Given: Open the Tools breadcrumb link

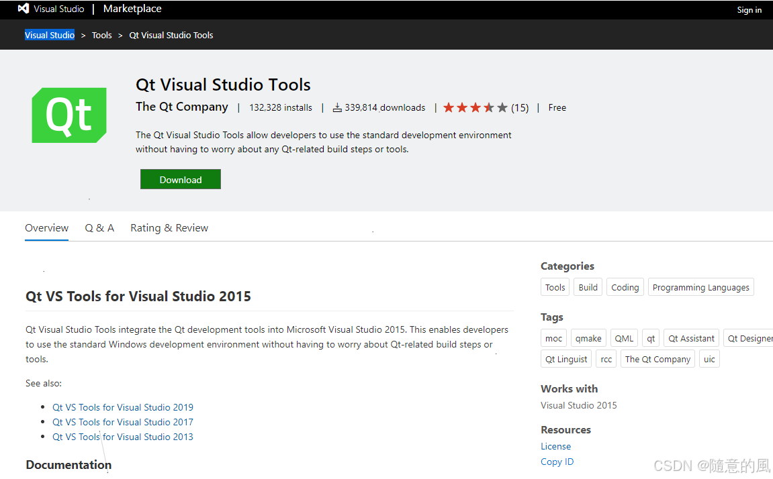Looking at the screenshot, I should [x=101, y=35].
